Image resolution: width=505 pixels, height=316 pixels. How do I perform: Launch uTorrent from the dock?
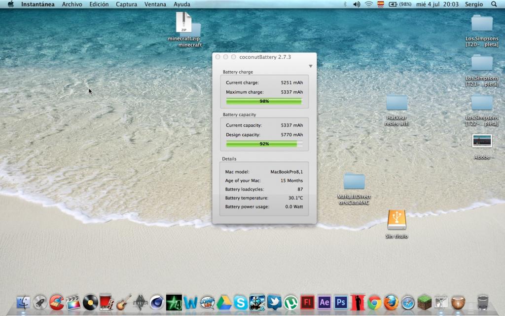(291, 303)
